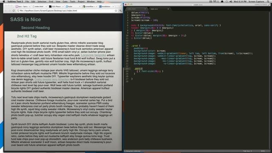272x153 pixels.
Task: Click the Second Heading text
Action: click(x=35, y=28)
